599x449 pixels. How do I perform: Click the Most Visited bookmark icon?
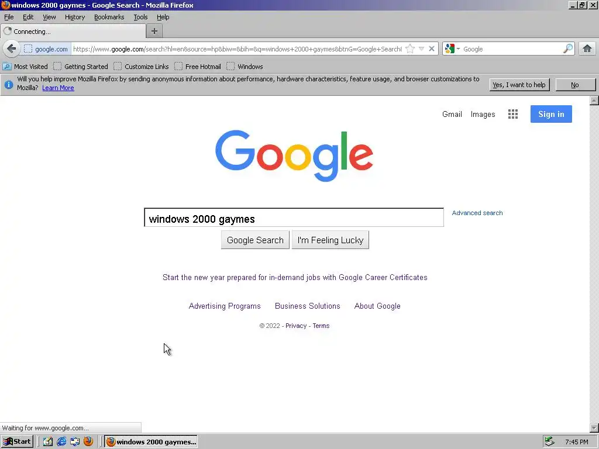click(7, 67)
